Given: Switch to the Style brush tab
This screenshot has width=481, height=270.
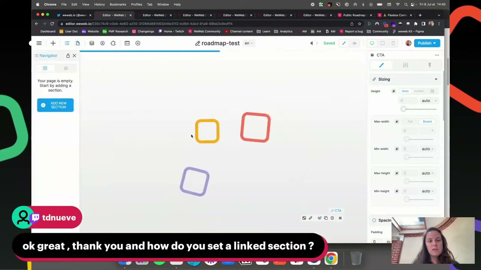Looking at the screenshot, I should tap(381, 65).
